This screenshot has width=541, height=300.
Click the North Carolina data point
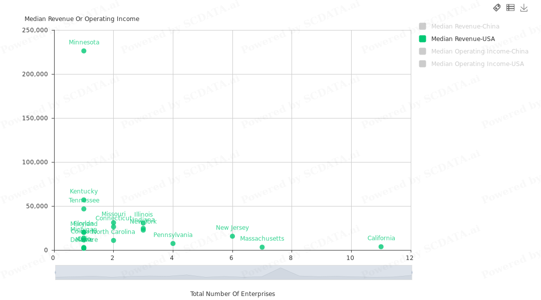[113, 240]
